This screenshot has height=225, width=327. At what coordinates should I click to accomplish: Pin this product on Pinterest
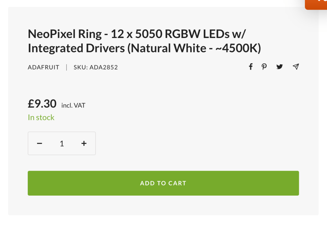[264, 67]
